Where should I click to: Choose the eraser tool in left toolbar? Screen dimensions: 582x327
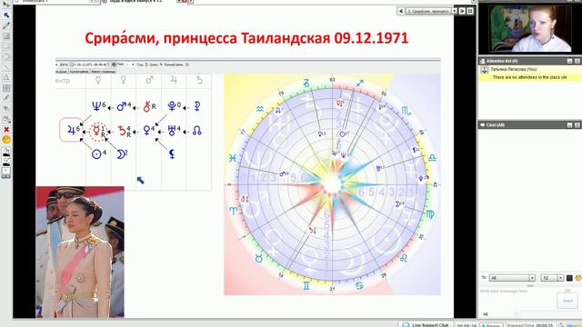pyautogui.click(x=6, y=119)
